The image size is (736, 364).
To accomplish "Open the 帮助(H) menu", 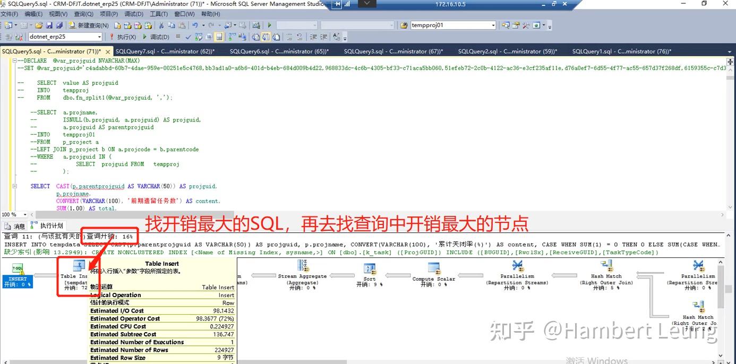I will tap(210, 14).
